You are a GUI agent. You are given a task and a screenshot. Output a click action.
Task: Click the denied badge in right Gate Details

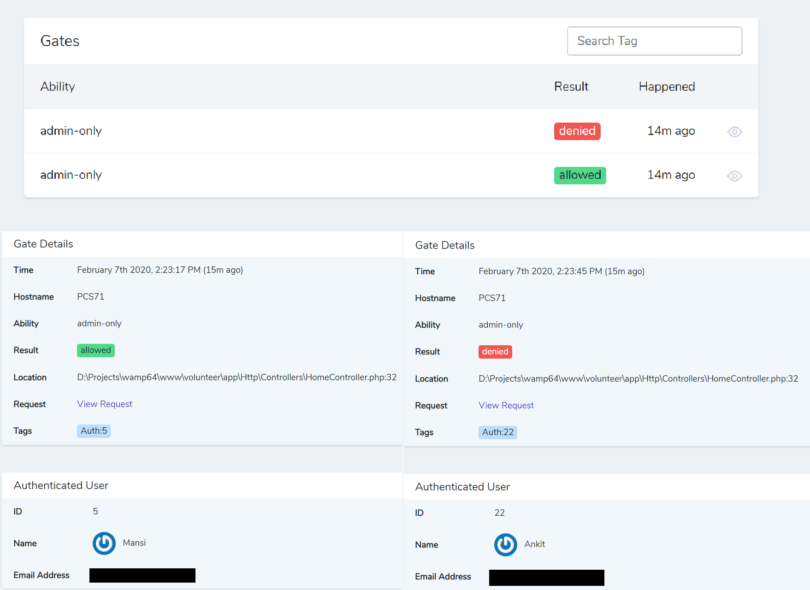pos(495,352)
